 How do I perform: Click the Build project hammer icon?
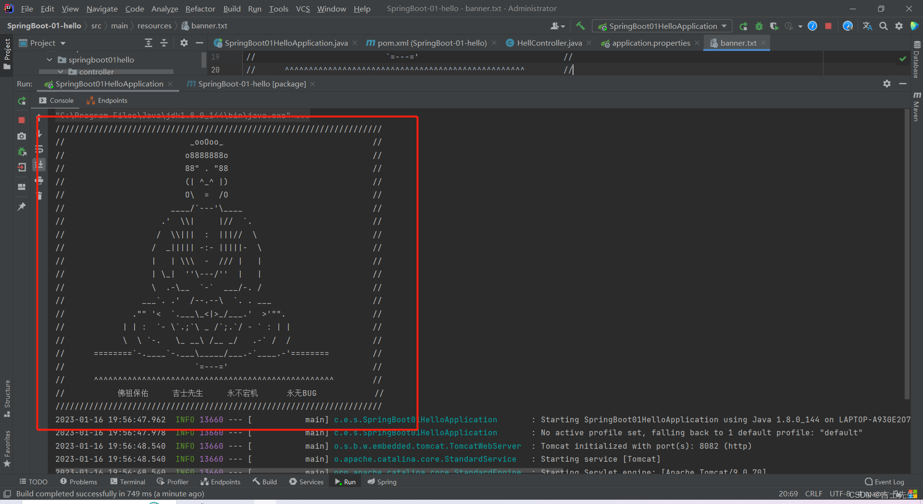coord(580,26)
